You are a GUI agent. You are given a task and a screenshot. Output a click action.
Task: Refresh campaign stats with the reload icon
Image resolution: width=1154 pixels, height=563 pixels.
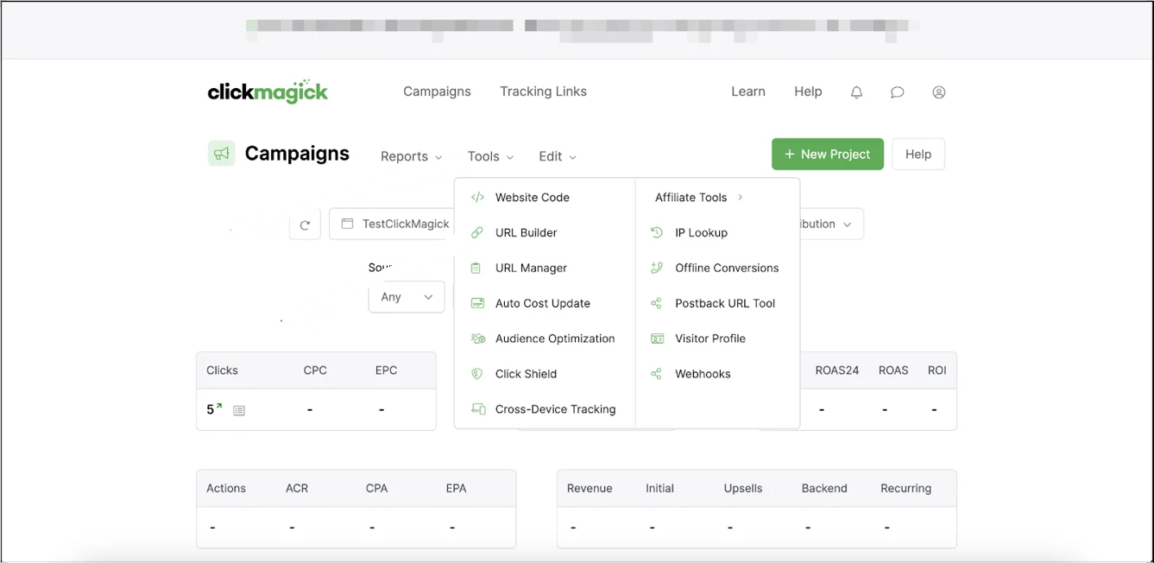point(305,223)
